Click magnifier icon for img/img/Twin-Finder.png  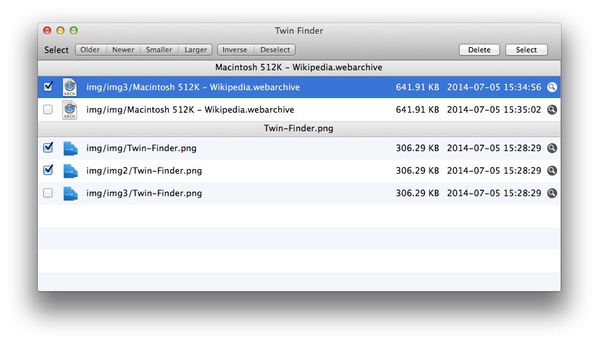tap(552, 148)
